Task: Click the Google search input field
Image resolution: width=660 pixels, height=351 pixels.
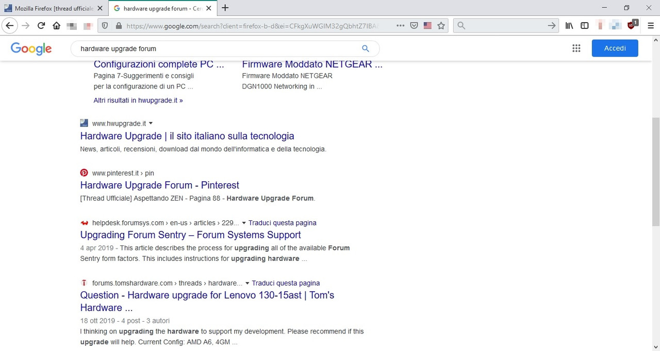Action: [217, 48]
